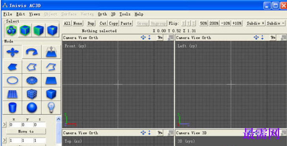Pick the Ellipse outline tool

(12, 80)
